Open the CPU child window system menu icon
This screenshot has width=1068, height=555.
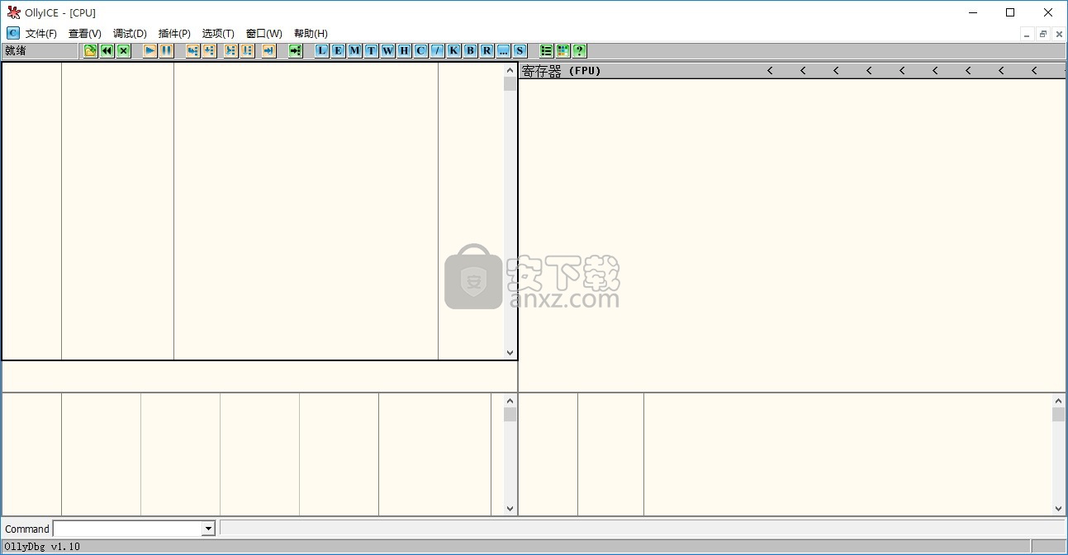13,34
